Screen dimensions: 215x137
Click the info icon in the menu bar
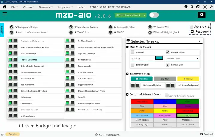tap(186, 7)
